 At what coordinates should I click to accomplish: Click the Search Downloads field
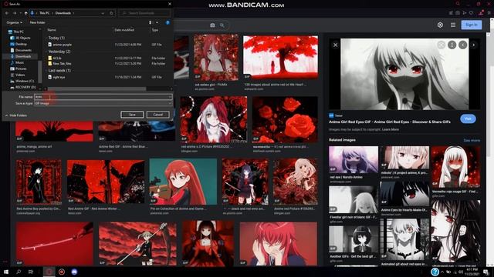[x=145, y=13]
